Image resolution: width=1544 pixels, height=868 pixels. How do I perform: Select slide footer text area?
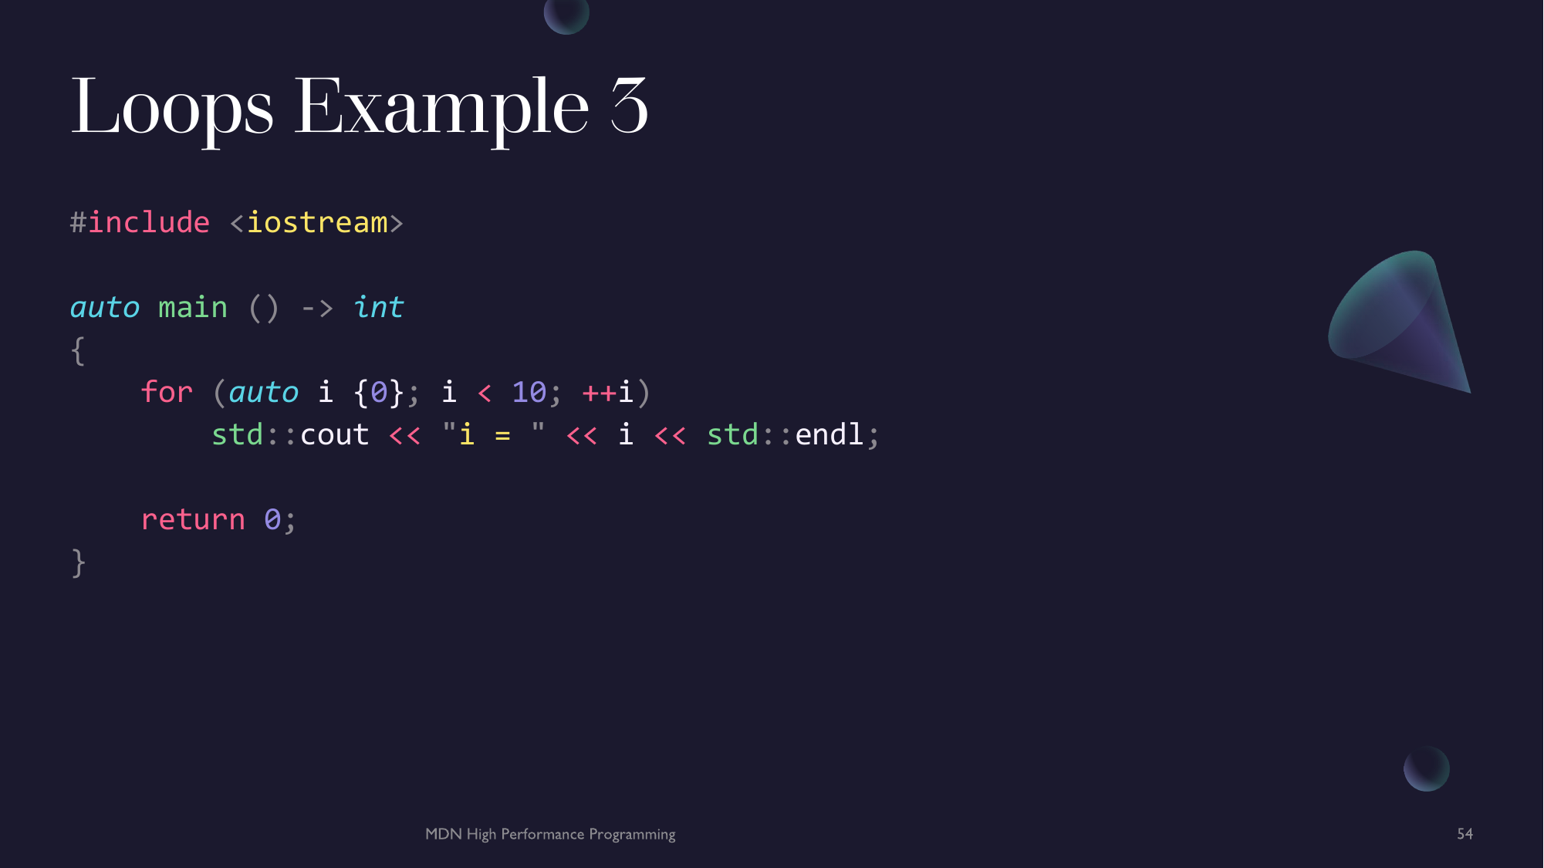tap(549, 833)
